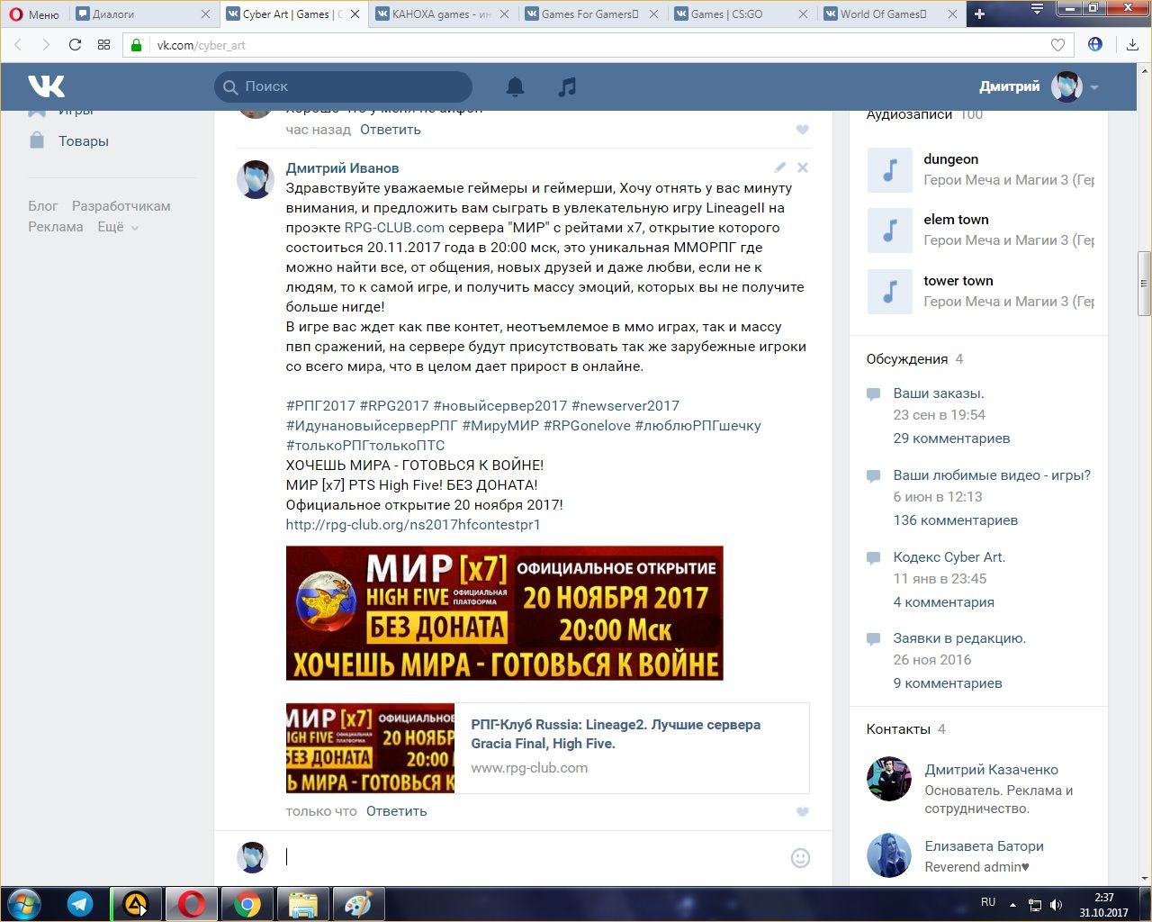Open the VK music player icon
The image size is (1152, 922).
(x=567, y=86)
